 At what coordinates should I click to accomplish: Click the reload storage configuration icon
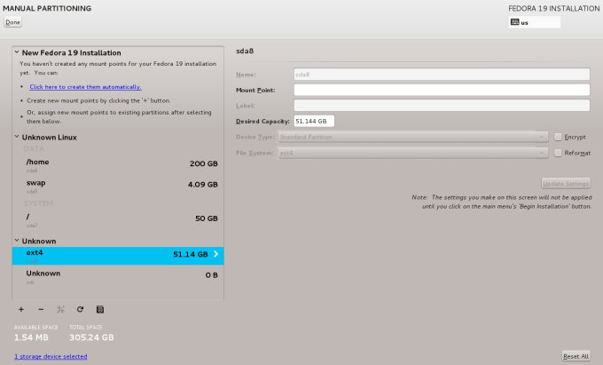tap(80, 309)
